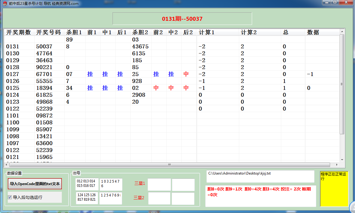This screenshot has height=213, width=355.
Task: Toggle the 导入后勾选运行 checkbox
Action: point(10,197)
